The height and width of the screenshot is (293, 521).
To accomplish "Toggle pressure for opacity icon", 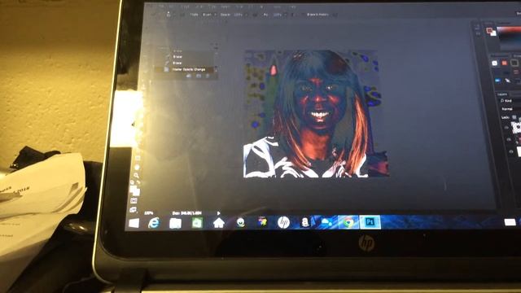I will 255,15.
